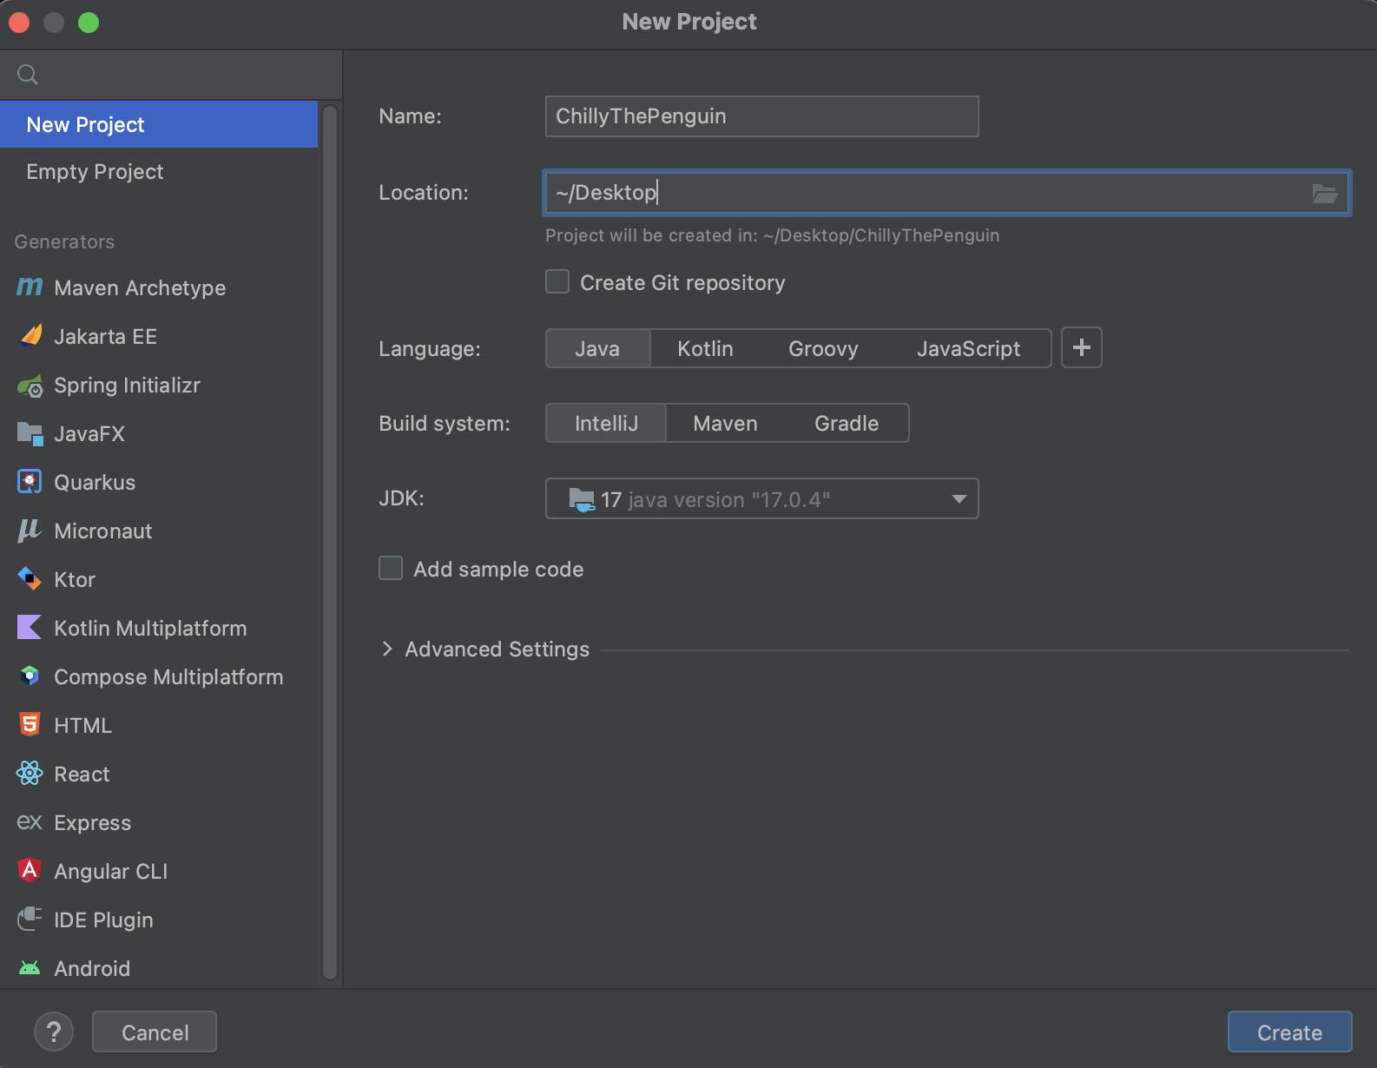Click the JavaFX folder icon

pos(30,434)
